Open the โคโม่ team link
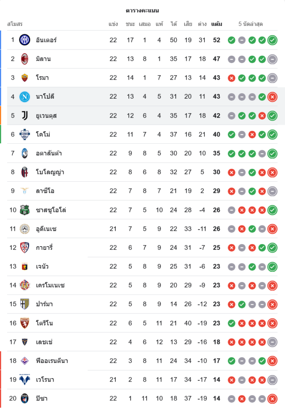 tap(43, 134)
